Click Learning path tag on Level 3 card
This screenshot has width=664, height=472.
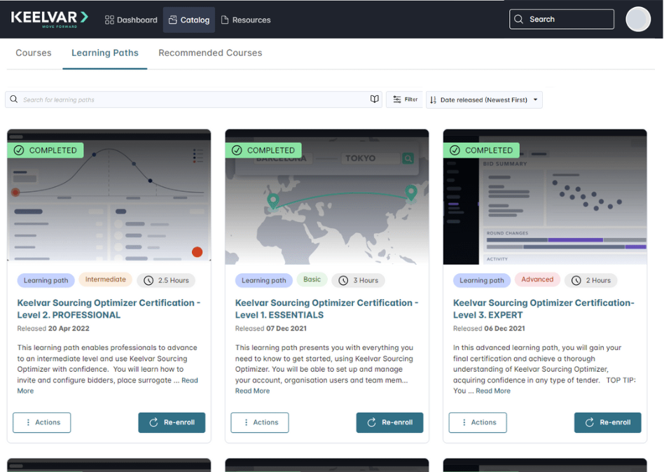(x=482, y=280)
